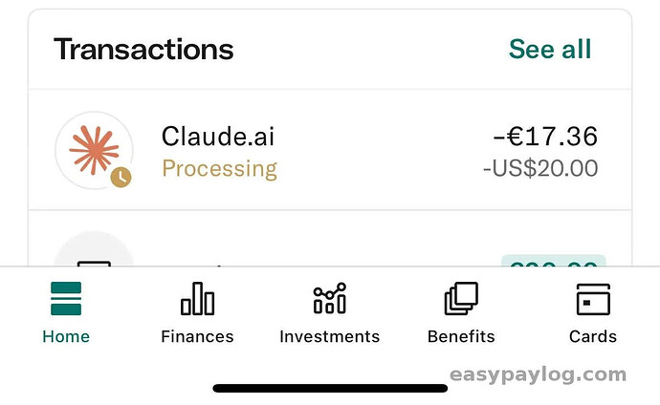Click the See all transactions link
This screenshot has height=405, width=660.
pyautogui.click(x=550, y=49)
